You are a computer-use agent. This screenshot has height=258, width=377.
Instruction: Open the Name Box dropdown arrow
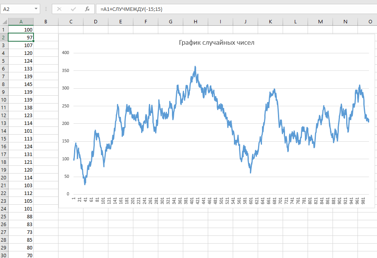tap(36, 9)
